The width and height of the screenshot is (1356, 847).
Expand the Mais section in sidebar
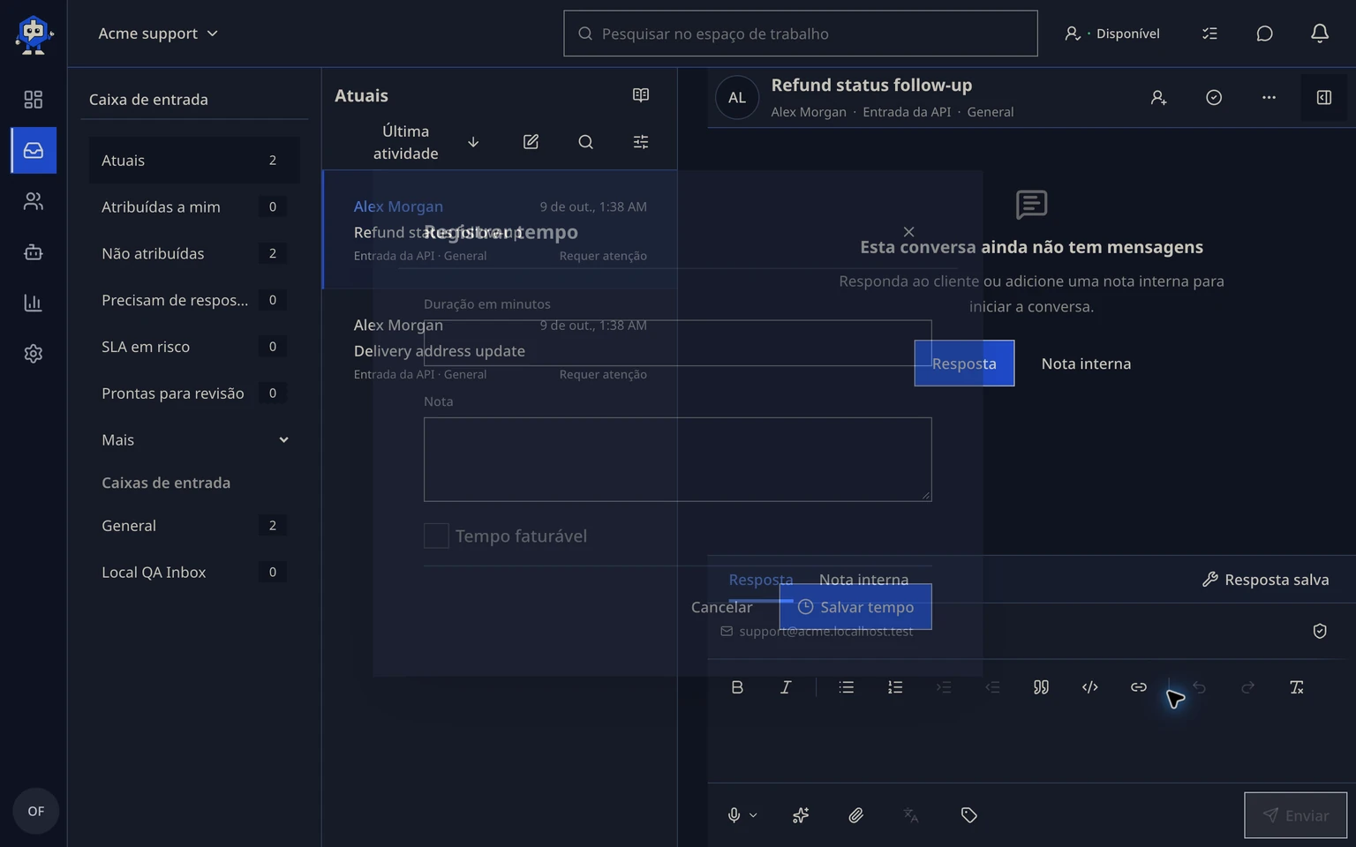click(x=194, y=440)
